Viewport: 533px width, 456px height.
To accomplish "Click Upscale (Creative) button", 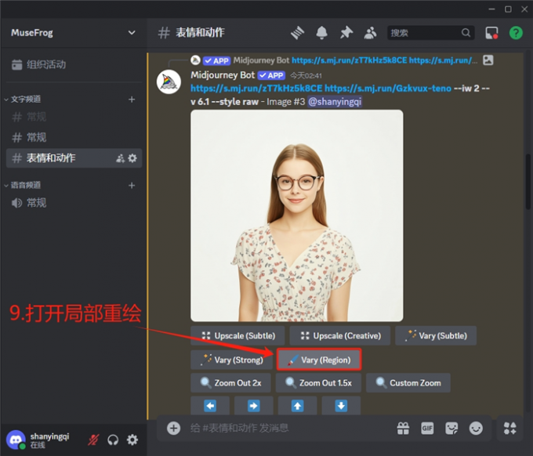I will click(x=340, y=335).
